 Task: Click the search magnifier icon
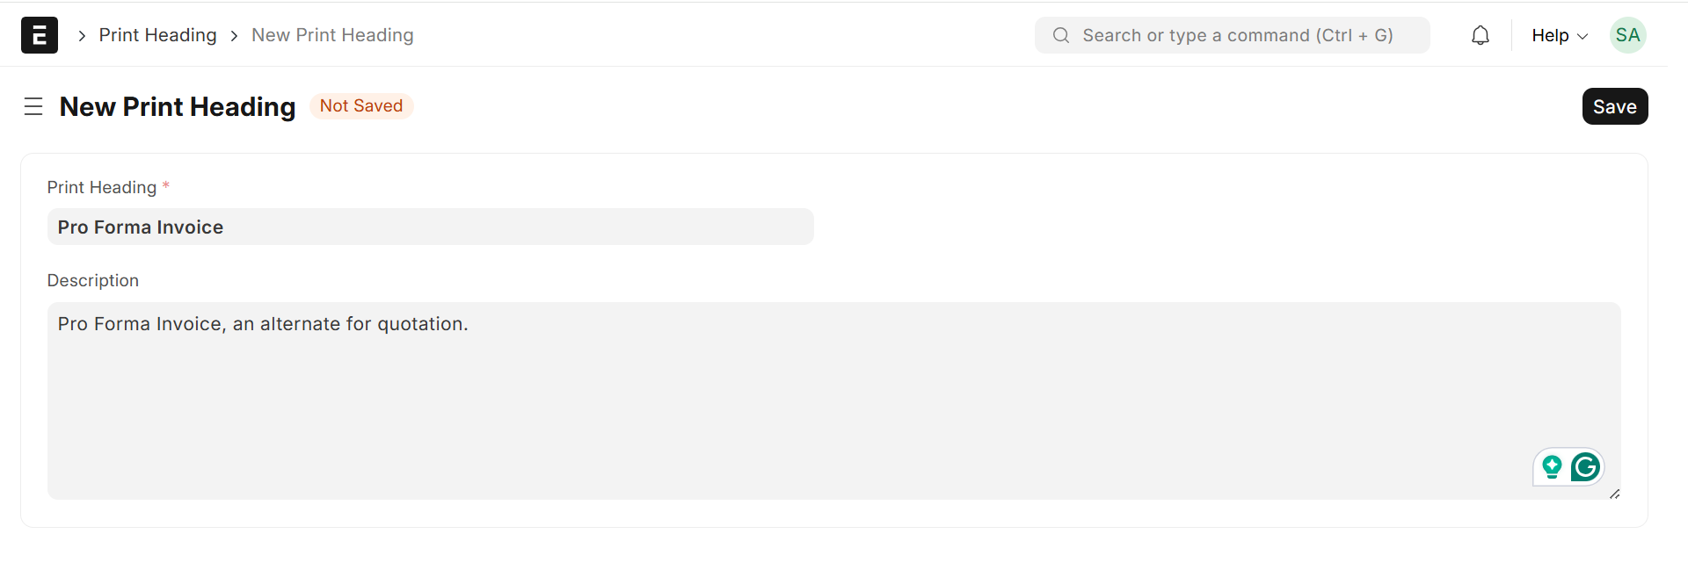tap(1061, 35)
